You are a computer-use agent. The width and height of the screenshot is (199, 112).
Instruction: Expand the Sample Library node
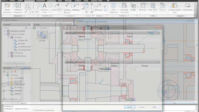coord(8,56)
